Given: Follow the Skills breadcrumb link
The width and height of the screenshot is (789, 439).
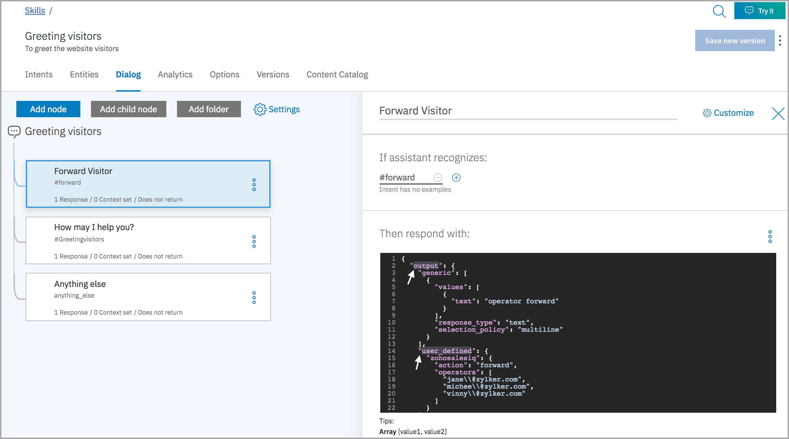Looking at the screenshot, I should coord(34,10).
